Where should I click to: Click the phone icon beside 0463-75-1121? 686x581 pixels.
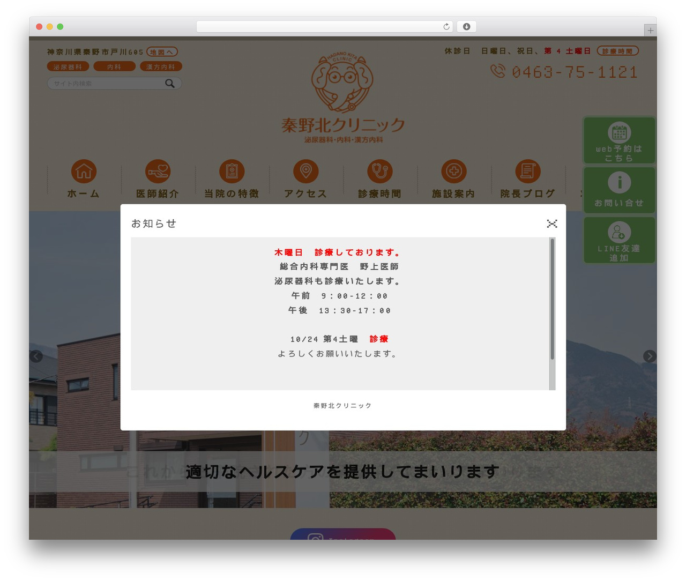pos(498,71)
